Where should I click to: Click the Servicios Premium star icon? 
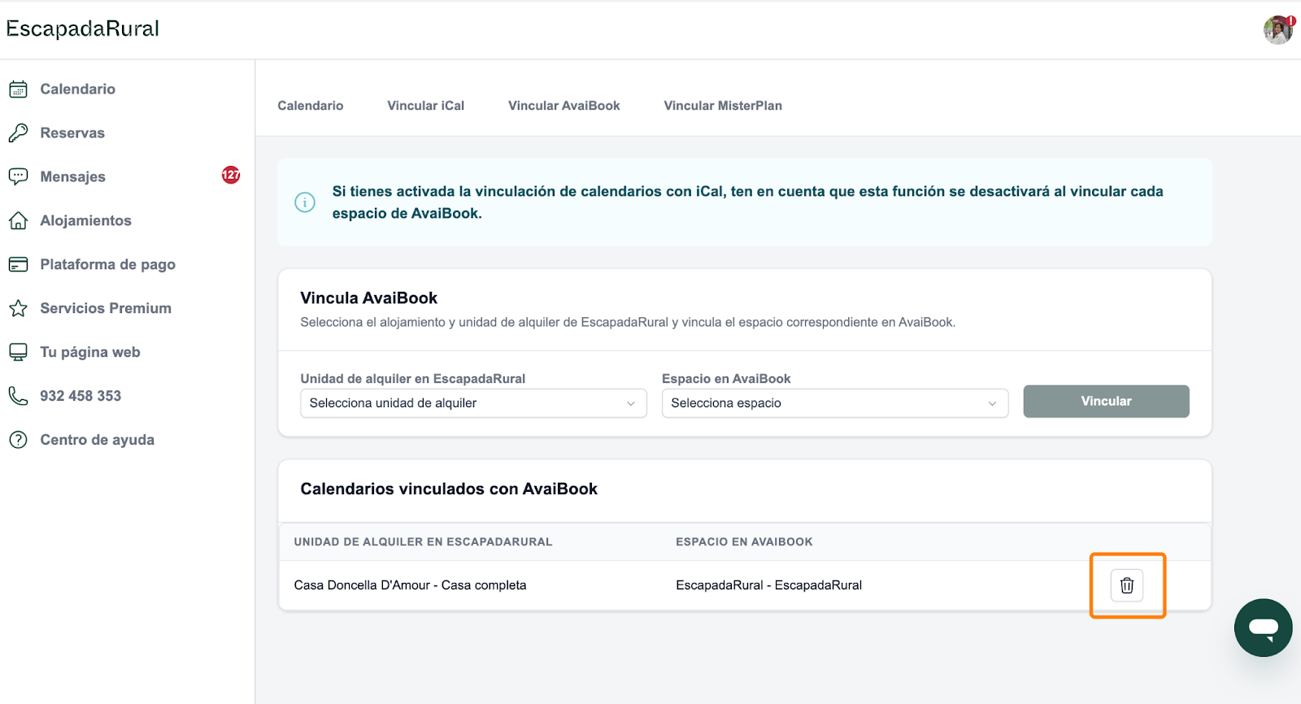[18, 308]
